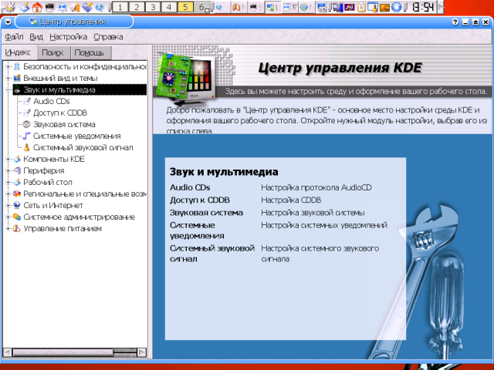The height and width of the screenshot is (370, 494).
Task: Open the Файл menu
Action: tap(14, 36)
